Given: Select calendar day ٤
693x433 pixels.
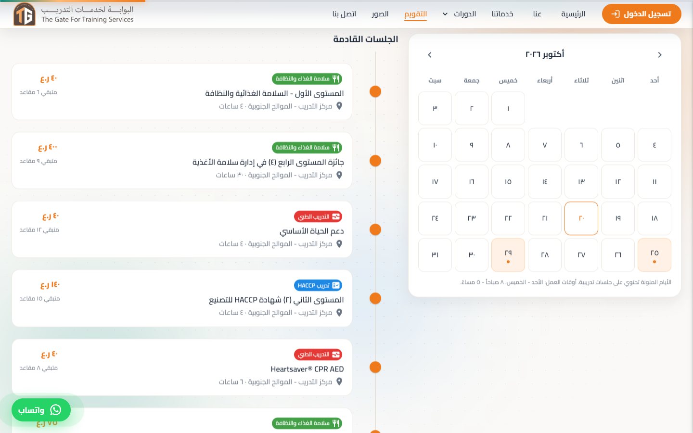Looking at the screenshot, I should pyautogui.click(x=654, y=145).
